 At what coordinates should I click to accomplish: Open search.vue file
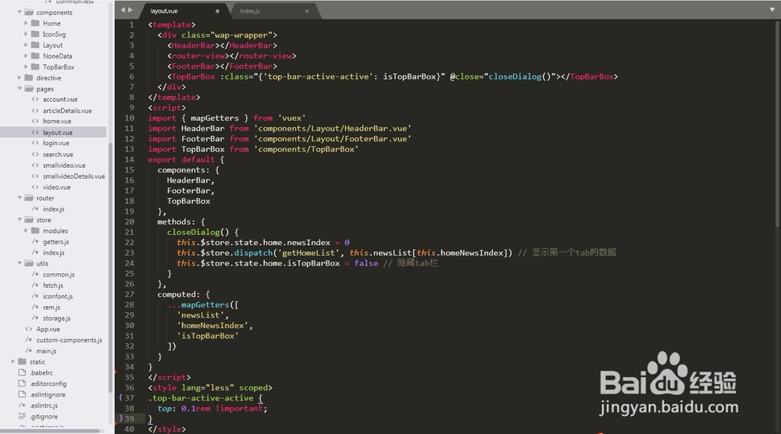(58, 155)
